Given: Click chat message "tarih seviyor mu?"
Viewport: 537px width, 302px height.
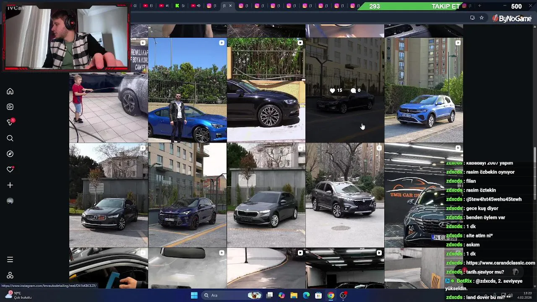Looking at the screenshot, I should click(x=485, y=272).
